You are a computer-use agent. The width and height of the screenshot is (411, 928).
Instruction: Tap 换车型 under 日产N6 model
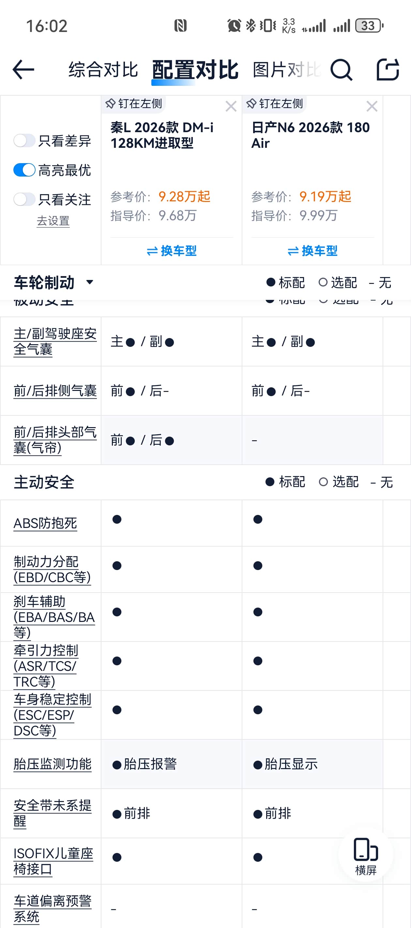pyautogui.click(x=312, y=251)
